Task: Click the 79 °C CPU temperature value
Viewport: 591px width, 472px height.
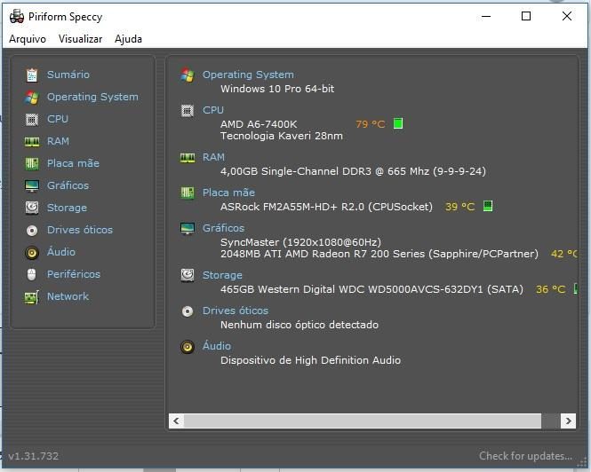Action: click(x=371, y=124)
